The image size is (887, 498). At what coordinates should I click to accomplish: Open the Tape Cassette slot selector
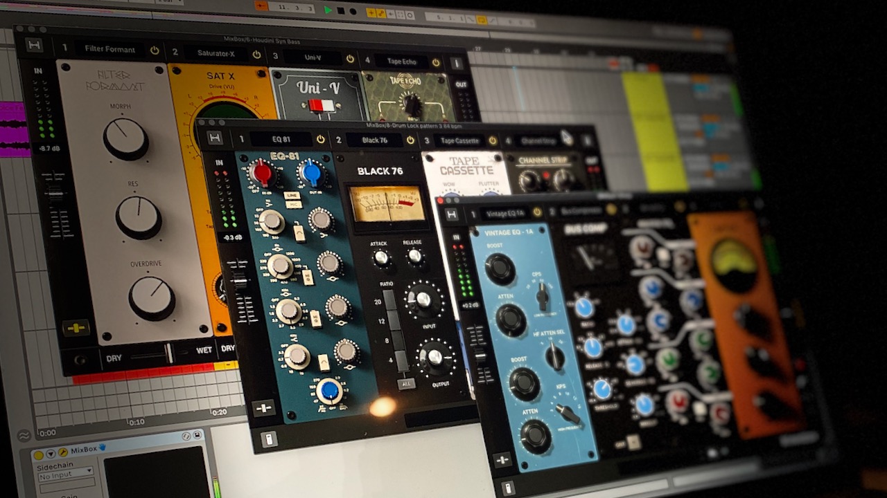pyautogui.click(x=459, y=140)
